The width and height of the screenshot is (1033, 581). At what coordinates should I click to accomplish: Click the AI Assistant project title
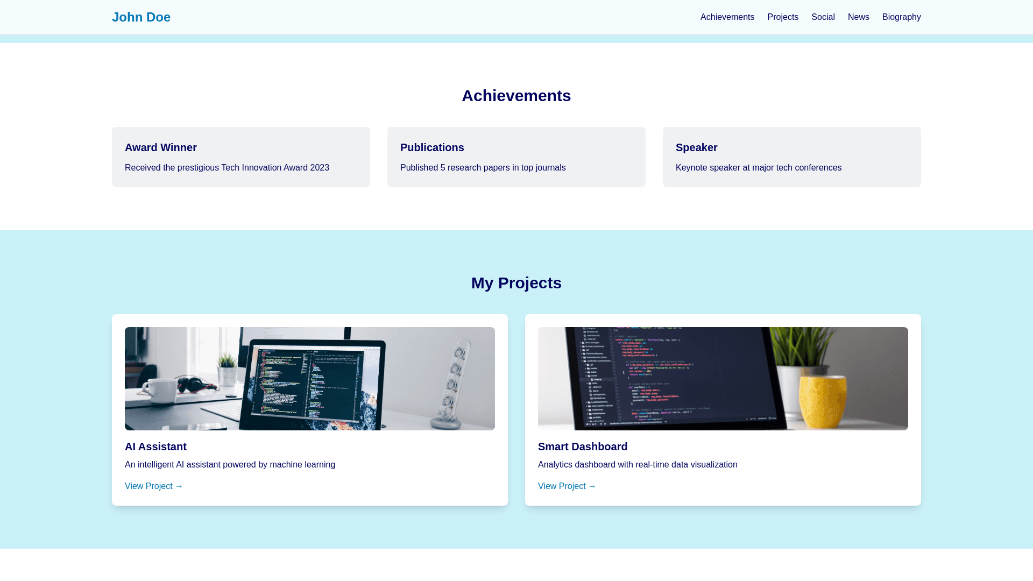coord(155,447)
